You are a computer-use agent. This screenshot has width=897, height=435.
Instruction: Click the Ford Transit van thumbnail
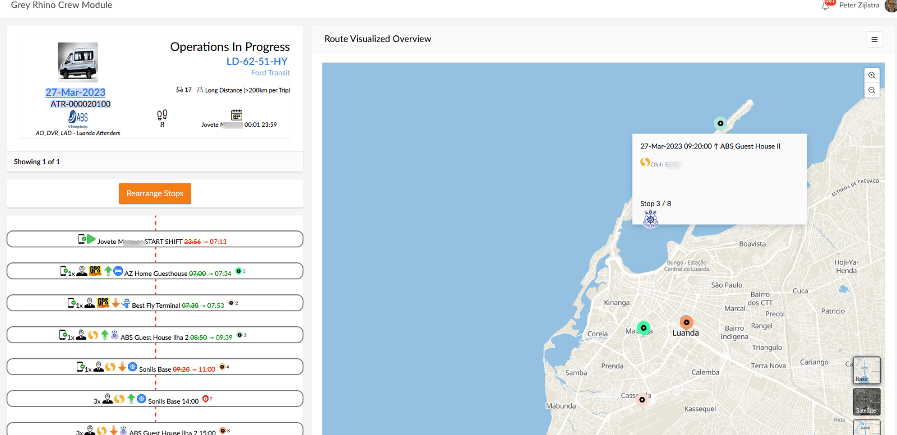coord(78,62)
